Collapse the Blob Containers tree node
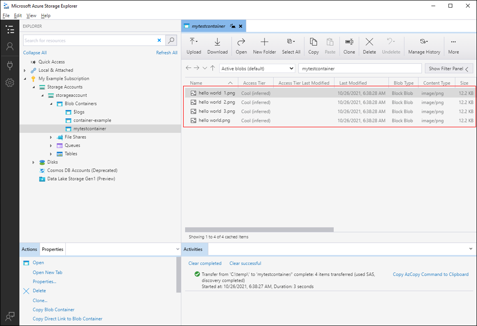 [51, 104]
